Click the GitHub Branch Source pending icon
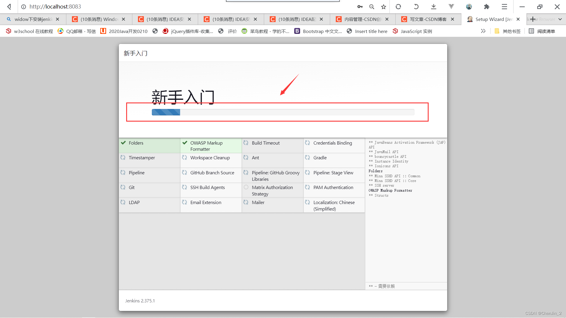Viewport: 566px width, 318px height. 185,173
